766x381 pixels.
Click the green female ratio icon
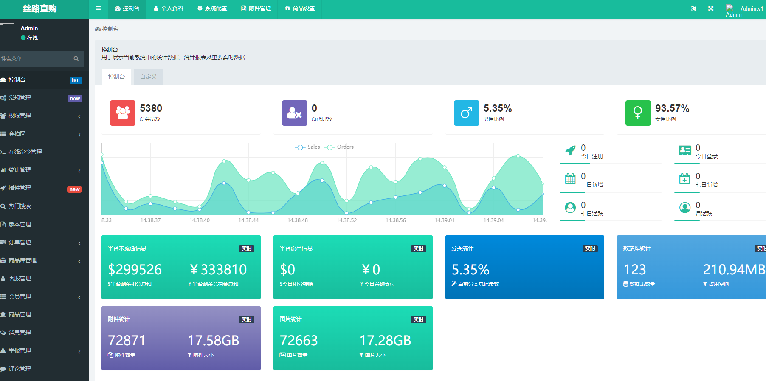[638, 113]
